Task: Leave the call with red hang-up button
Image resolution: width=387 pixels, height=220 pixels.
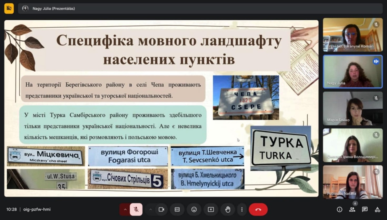Action: point(258,209)
